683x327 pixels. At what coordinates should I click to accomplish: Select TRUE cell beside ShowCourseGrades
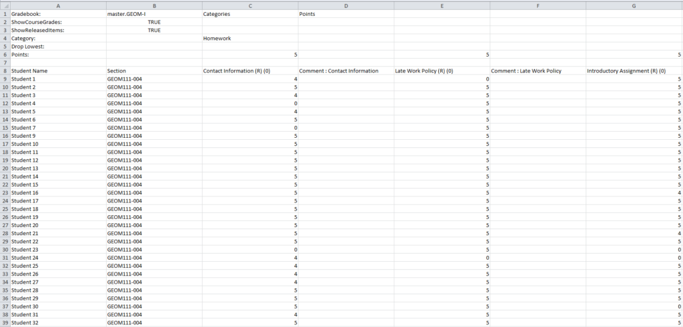pyautogui.click(x=154, y=22)
